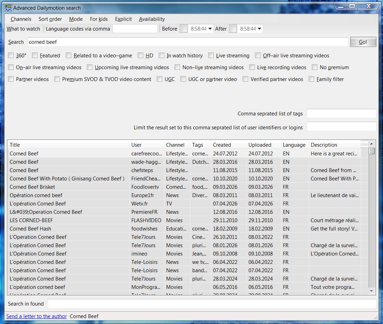383x324 pixels.
Task: Click the Send a letter to the author link
Action: pos(36,316)
